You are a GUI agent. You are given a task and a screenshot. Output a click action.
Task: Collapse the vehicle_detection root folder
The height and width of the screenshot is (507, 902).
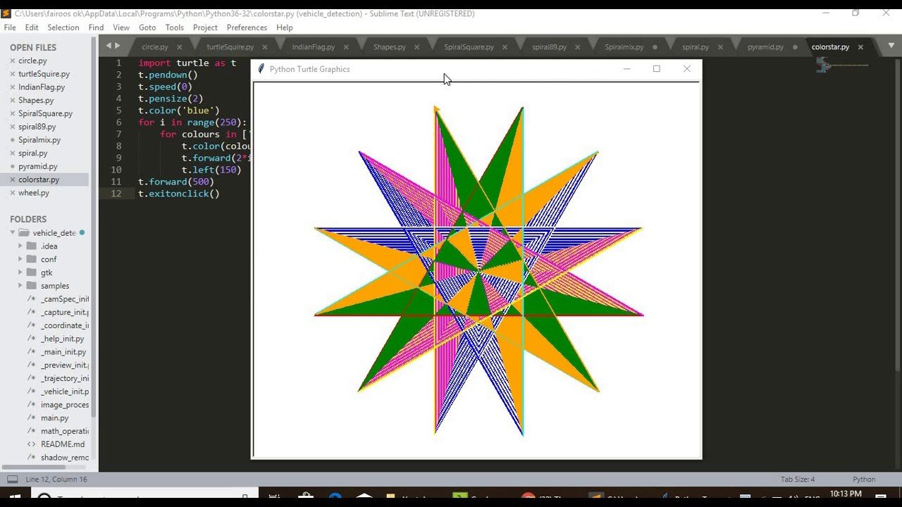tap(13, 233)
